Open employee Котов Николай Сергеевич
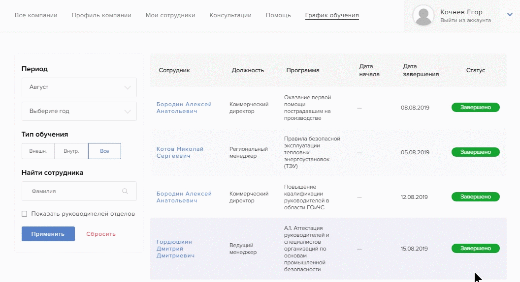 pyautogui.click(x=180, y=152)
